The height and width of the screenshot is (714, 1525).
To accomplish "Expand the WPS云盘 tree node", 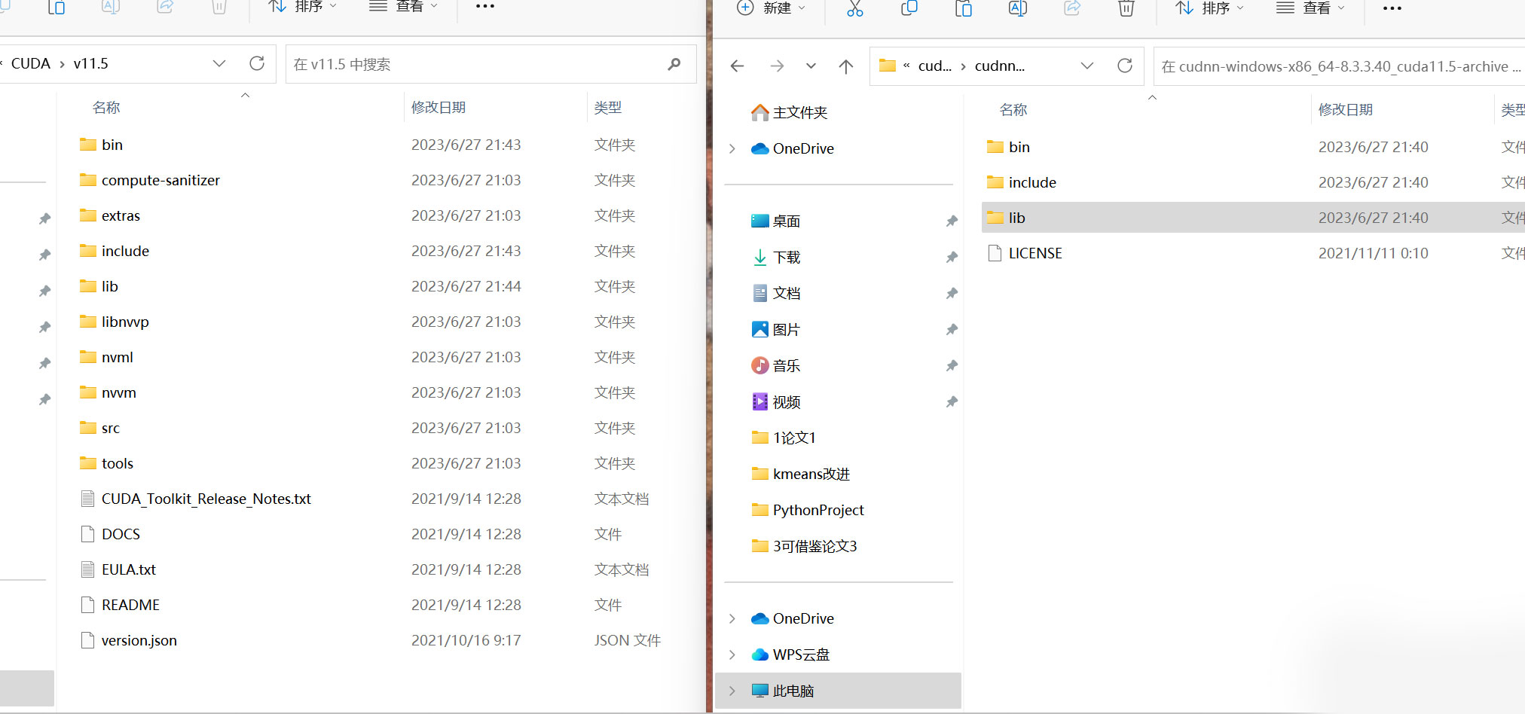I will click(732, 654).
